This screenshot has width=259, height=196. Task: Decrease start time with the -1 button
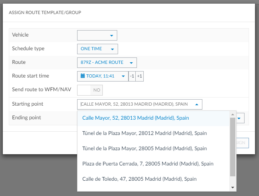[132, 76]
